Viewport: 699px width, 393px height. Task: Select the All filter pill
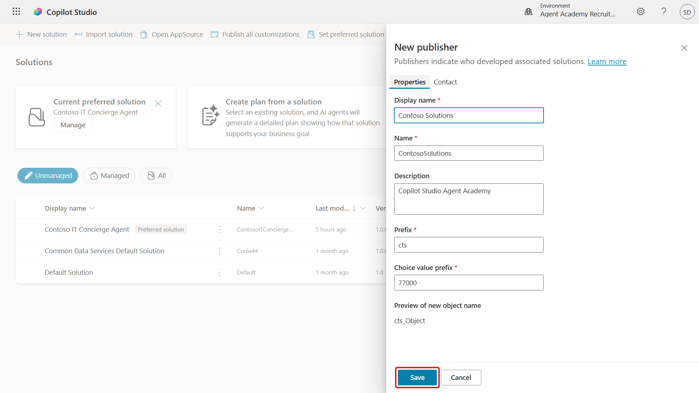coord(156,175)
